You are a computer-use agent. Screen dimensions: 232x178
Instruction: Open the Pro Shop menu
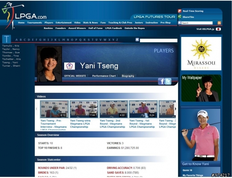[165, 22]
